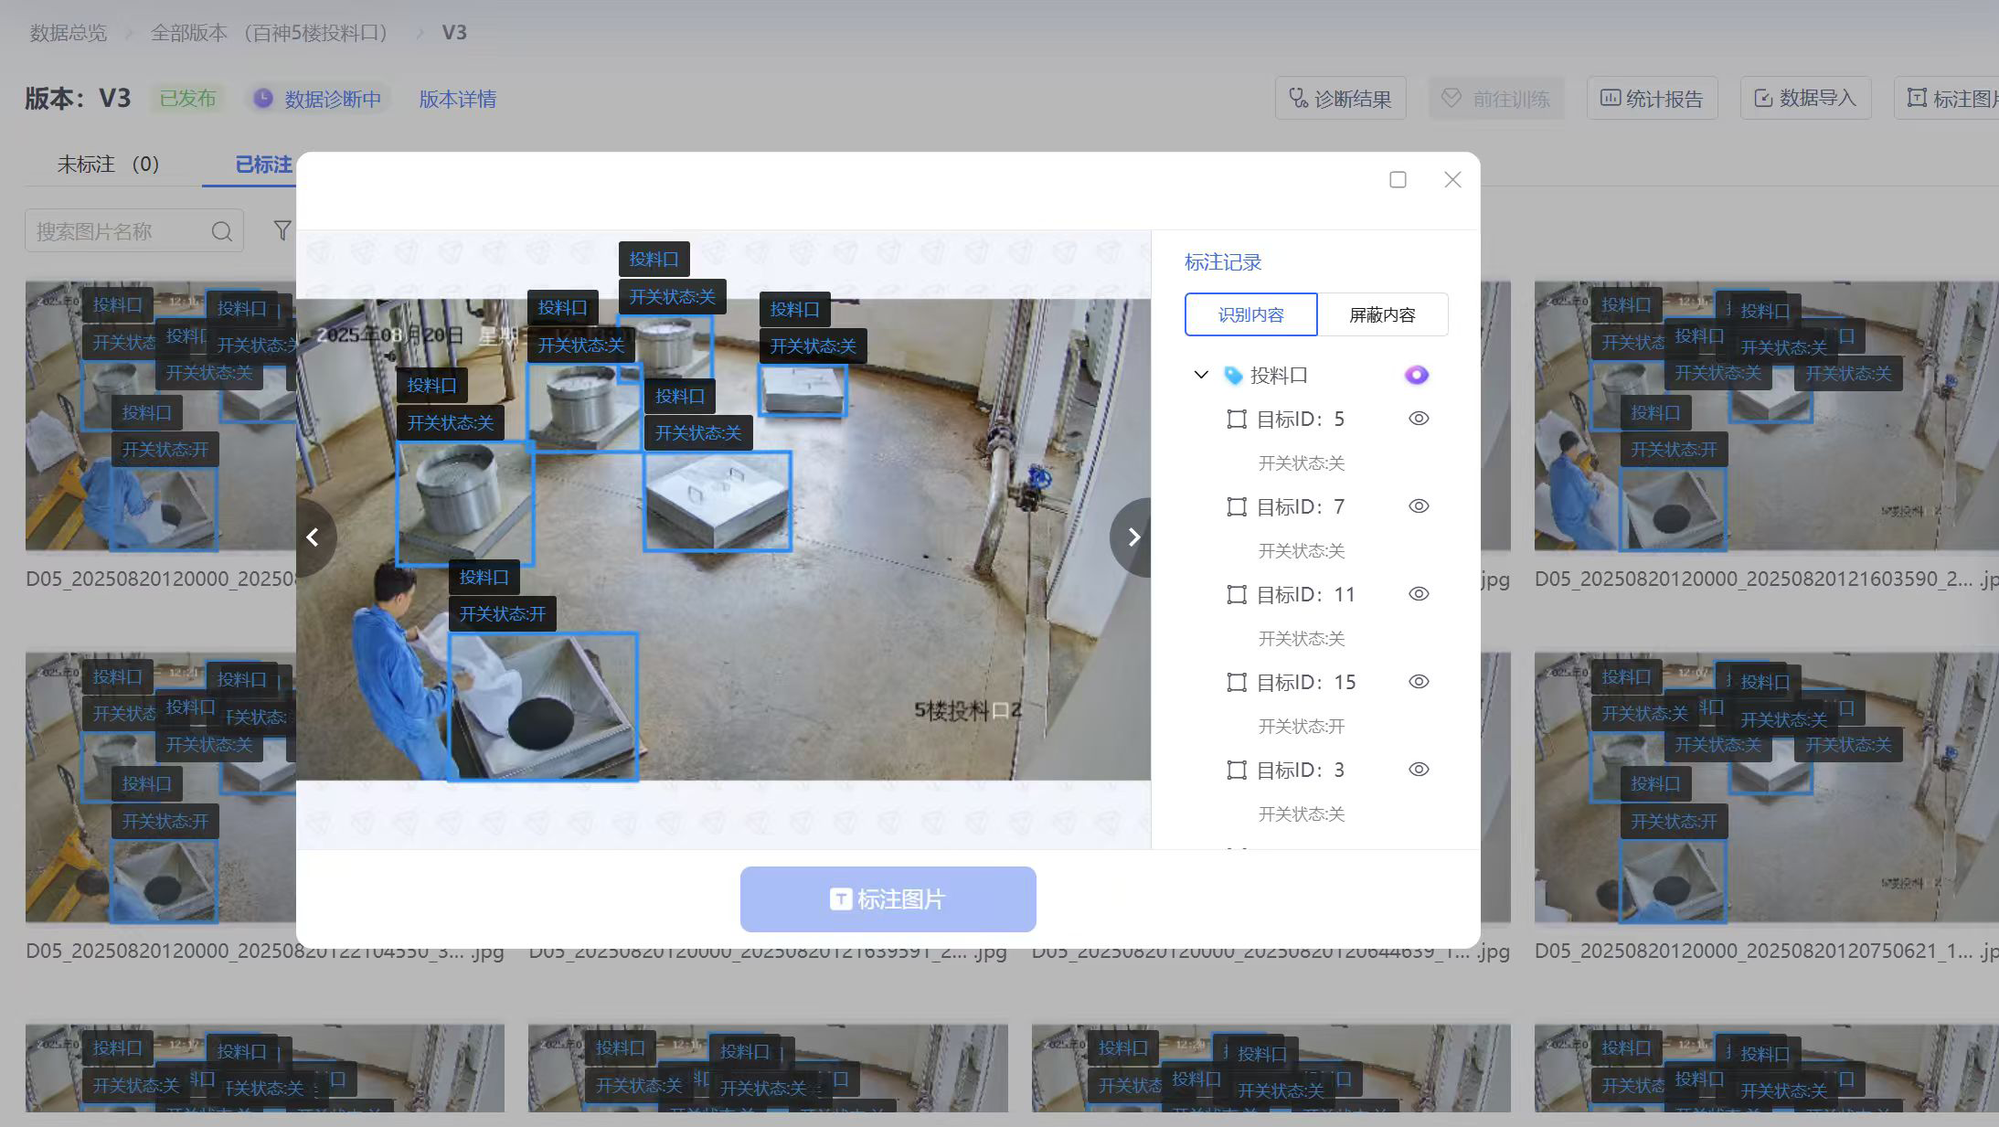
Task: Click the 标注图片 button
Action: (888, 899)
